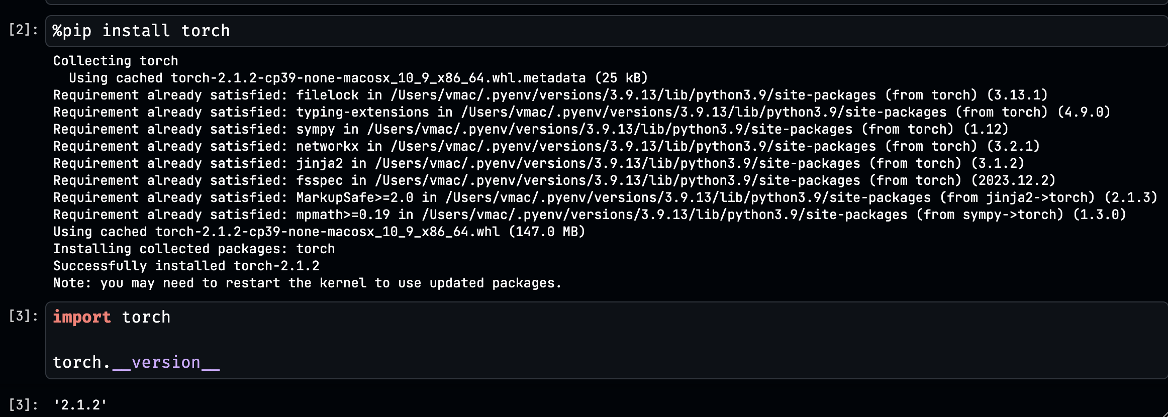Click the torch.__version__ line
The image size is (1168, 417).
tap(136, 362)
